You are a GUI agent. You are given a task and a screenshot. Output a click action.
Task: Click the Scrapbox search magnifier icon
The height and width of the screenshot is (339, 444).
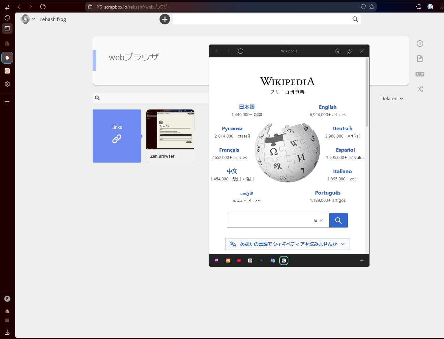[355, 19]
